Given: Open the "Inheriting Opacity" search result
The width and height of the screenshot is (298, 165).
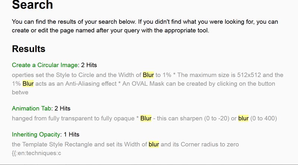Looking at the screenshot, I should 36,134.
